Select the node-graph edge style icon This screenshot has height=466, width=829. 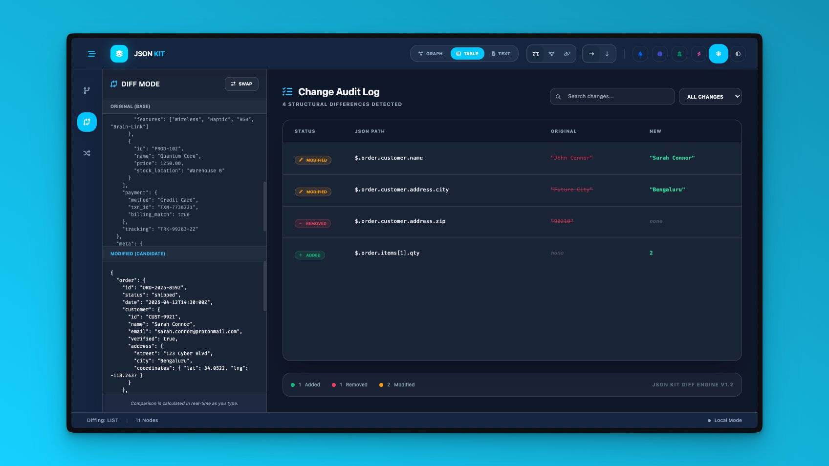[x=551, y=54]
